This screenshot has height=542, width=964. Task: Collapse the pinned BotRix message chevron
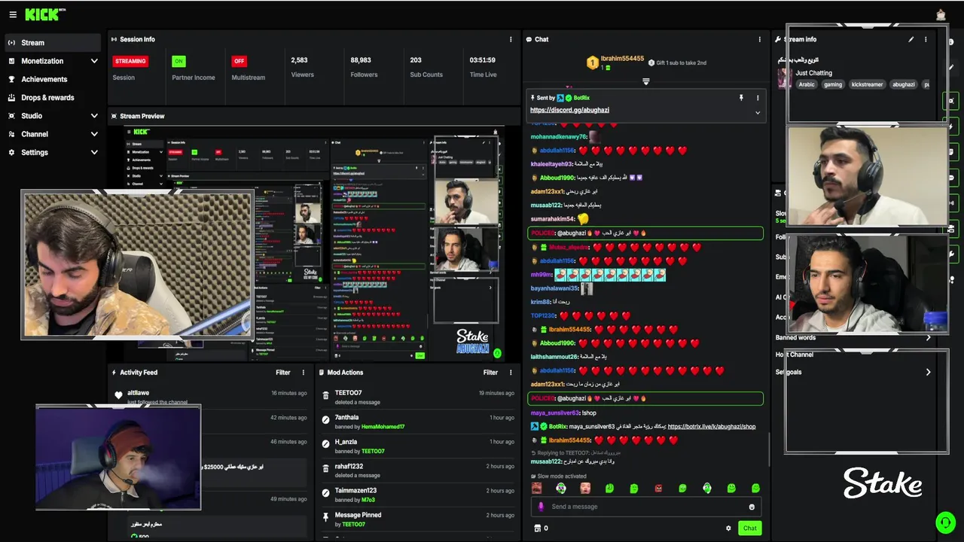point(758,112)
